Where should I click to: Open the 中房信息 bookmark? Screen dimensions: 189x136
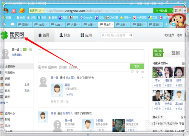point(139,18)
